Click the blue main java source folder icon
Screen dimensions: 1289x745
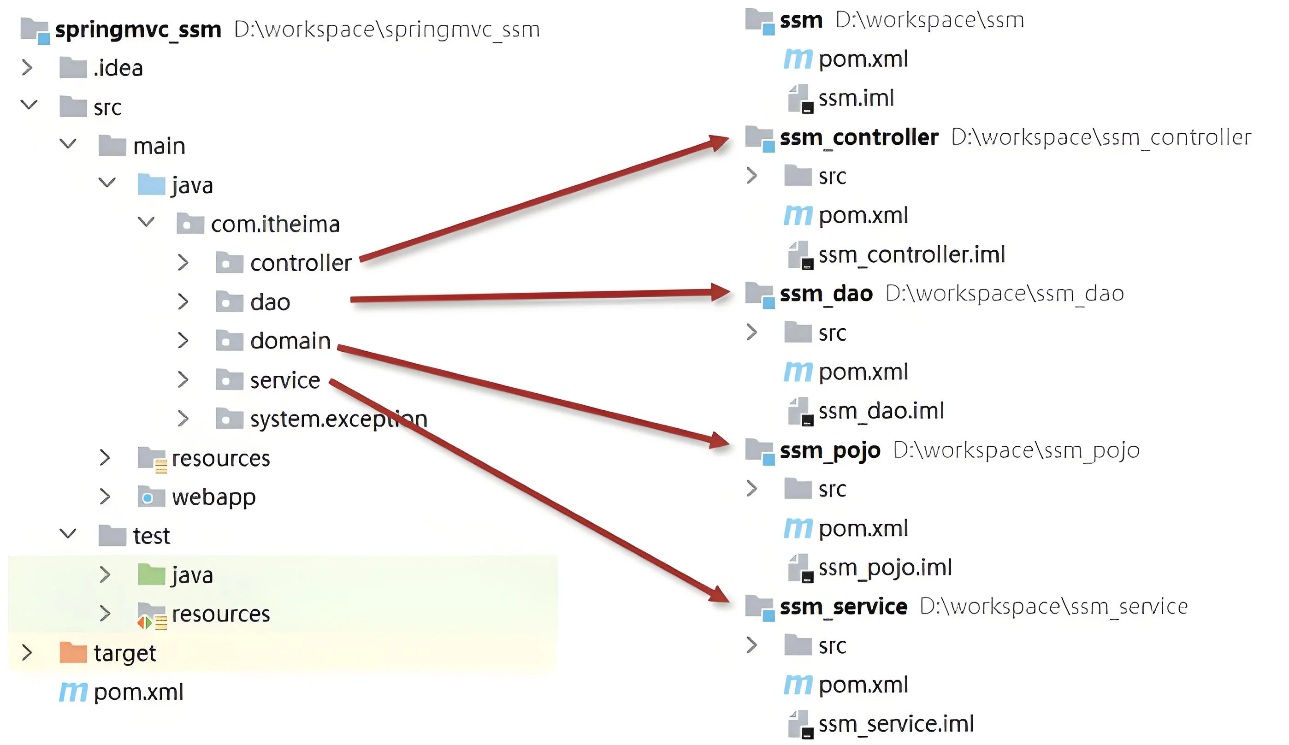pos(151,184)
